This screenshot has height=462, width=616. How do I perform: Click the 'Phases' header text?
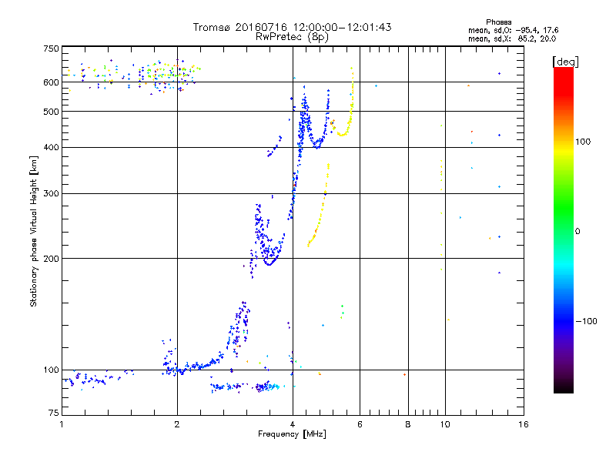pyautogui.click(x=498, y=22)
